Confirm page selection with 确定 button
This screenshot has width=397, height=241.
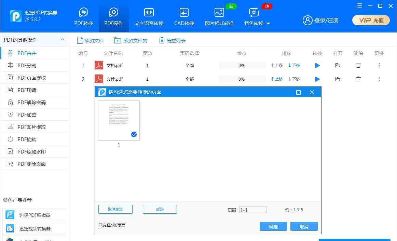273,227
